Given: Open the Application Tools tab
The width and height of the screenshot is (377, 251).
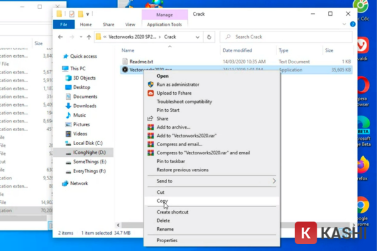Looking at the screenshot, I should coord(165,24).
